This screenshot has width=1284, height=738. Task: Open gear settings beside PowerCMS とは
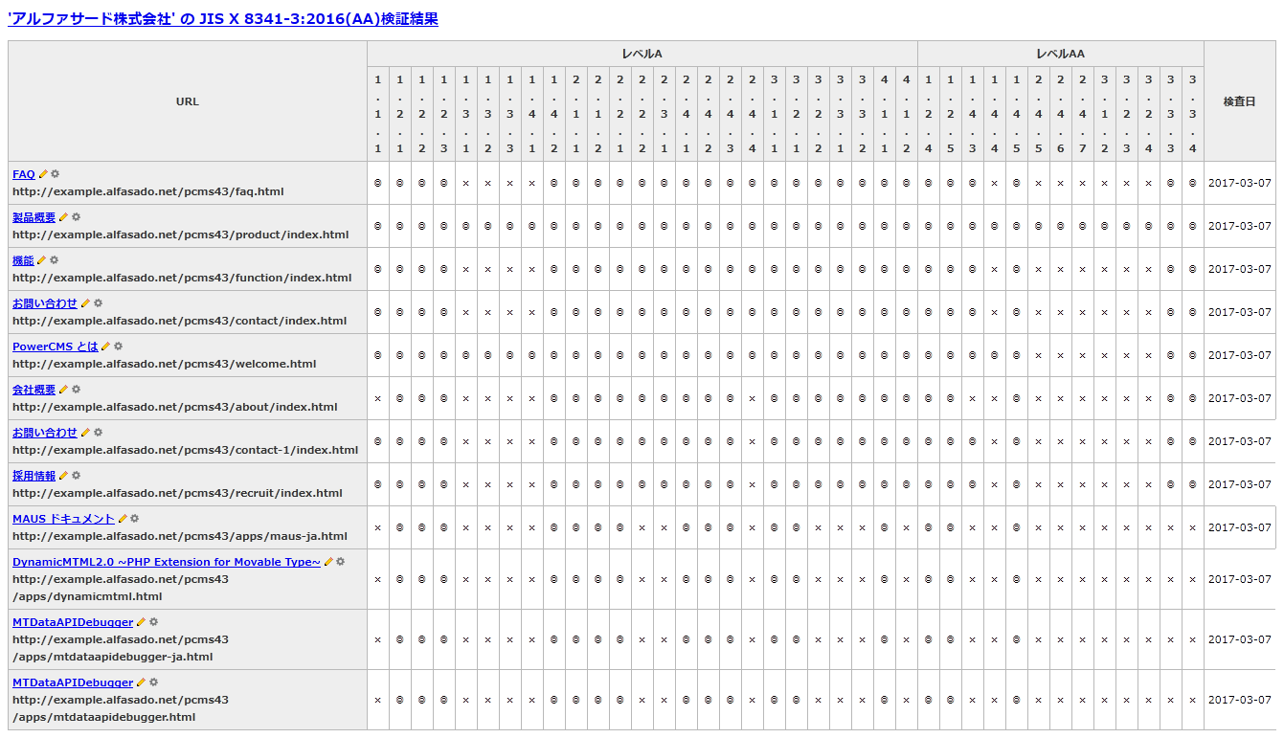tap(119, 347)
